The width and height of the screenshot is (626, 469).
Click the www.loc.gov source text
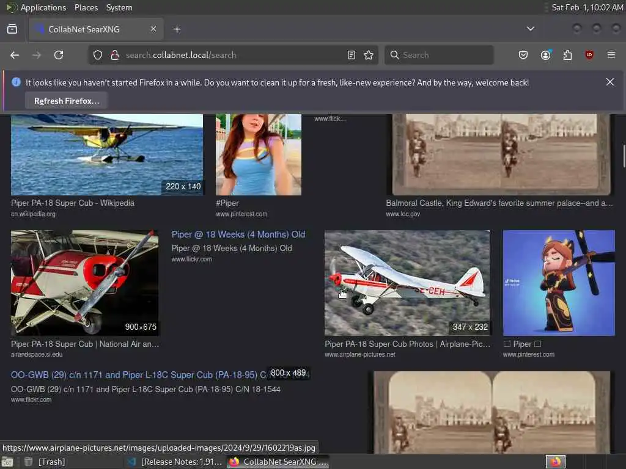tap(403, 214)
